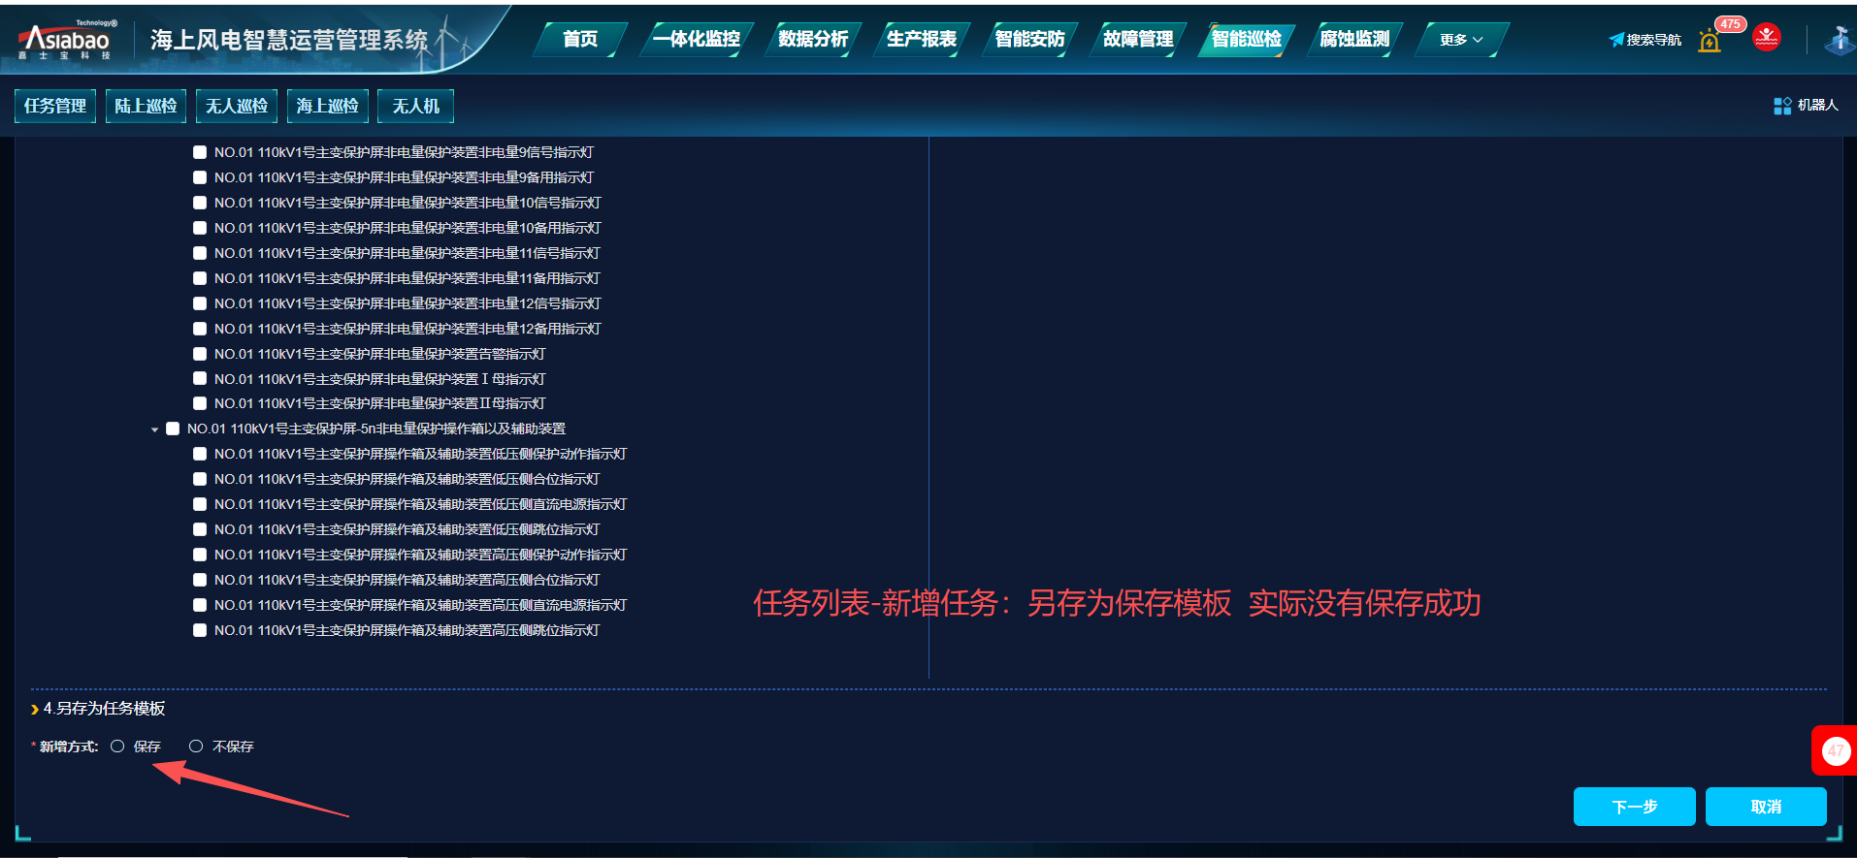Click the red drowning rescue alert icon
The image size is (1857, 858).
tap(1767, 38)
